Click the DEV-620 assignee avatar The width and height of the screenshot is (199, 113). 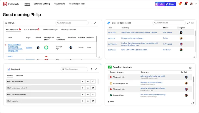(181, 50)
